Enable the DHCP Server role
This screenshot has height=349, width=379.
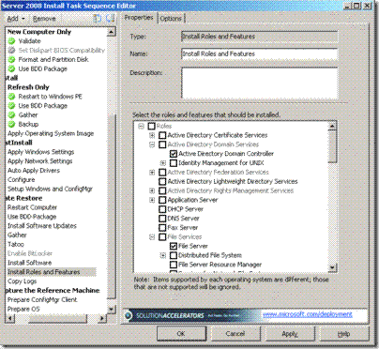(162, 209)
